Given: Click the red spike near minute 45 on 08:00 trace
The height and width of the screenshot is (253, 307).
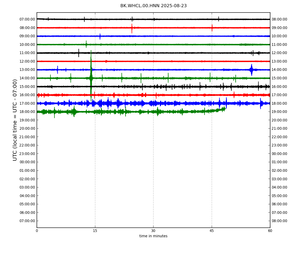Looking at the screenshot, I should (212, 28).
